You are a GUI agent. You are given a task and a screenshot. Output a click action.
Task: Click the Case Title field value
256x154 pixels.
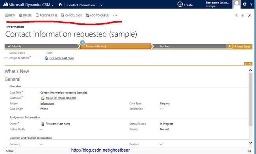tap(63, 93)
